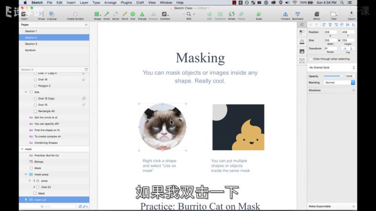Toggle the size proportions lock
Image resolution: width=376 pixels, height=211 pixels.
click(x=339, y=41)
